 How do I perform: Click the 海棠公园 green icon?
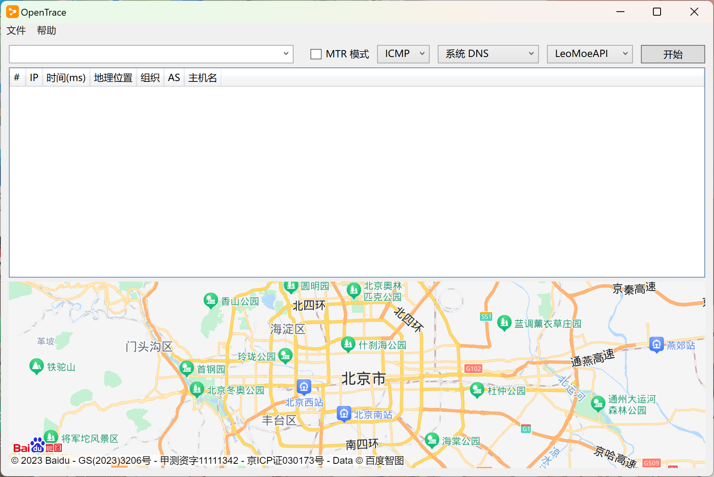coord(432,440)
